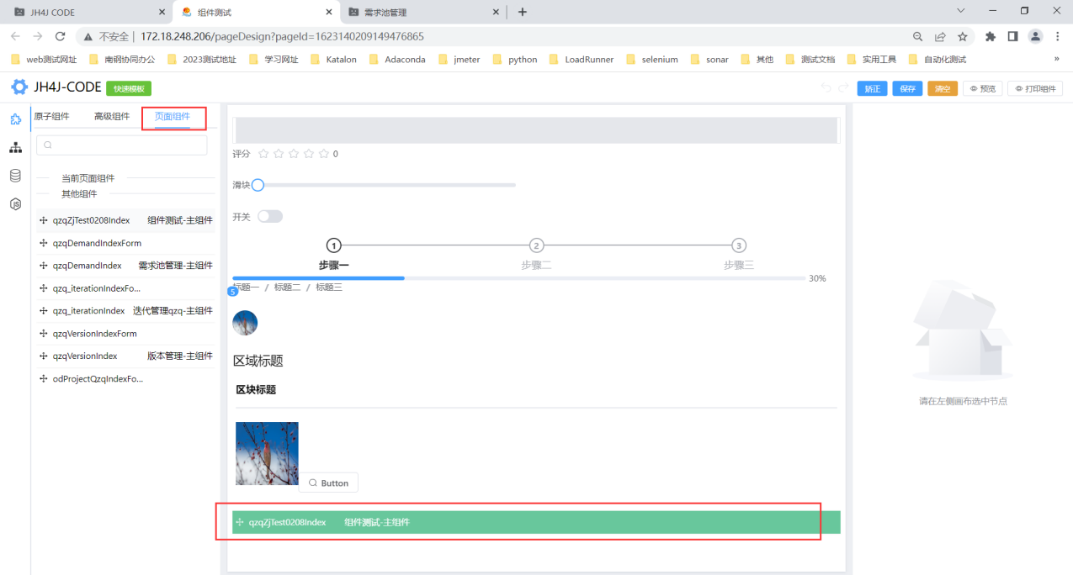Open the Chrome tab search dropdown arrow
The width and height of the screenshot is (1073, 575).
coord(961,11)
